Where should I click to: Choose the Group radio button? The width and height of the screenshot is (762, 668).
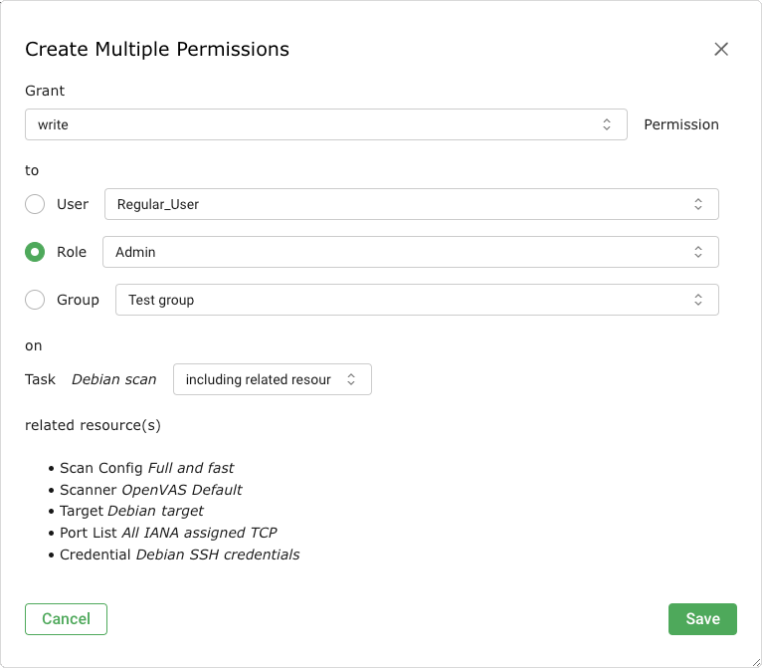(x=35, y=300)
